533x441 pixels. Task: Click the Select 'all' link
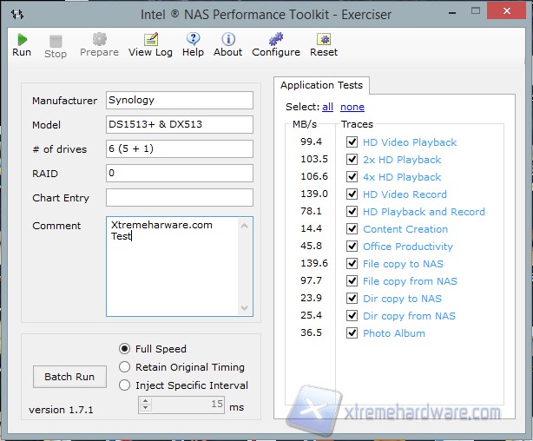(x=327, y=108)
